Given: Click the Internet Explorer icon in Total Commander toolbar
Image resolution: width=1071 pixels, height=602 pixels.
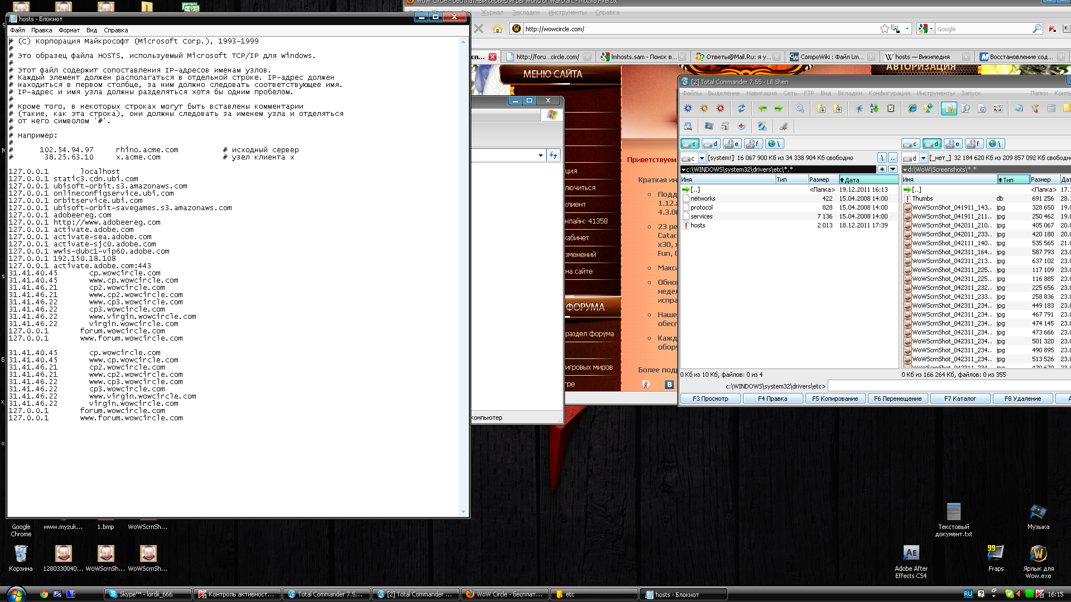Looking at the screenshot, I should (912, 109).
